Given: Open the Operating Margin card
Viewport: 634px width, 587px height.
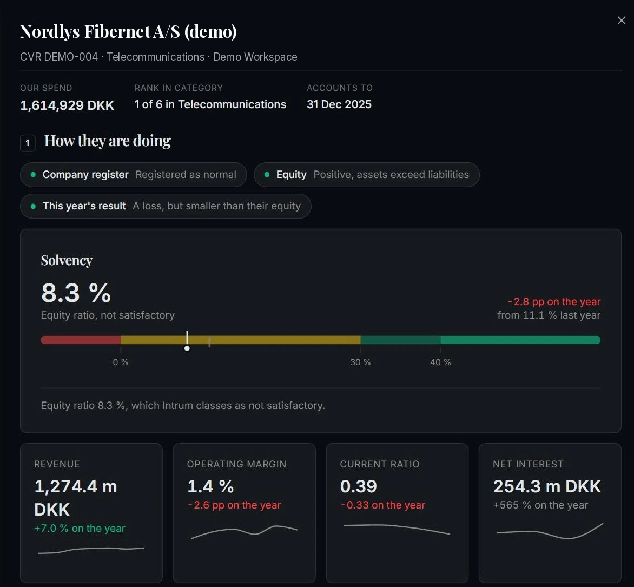Looking at the screenshot, I should [x=244, y=513].
